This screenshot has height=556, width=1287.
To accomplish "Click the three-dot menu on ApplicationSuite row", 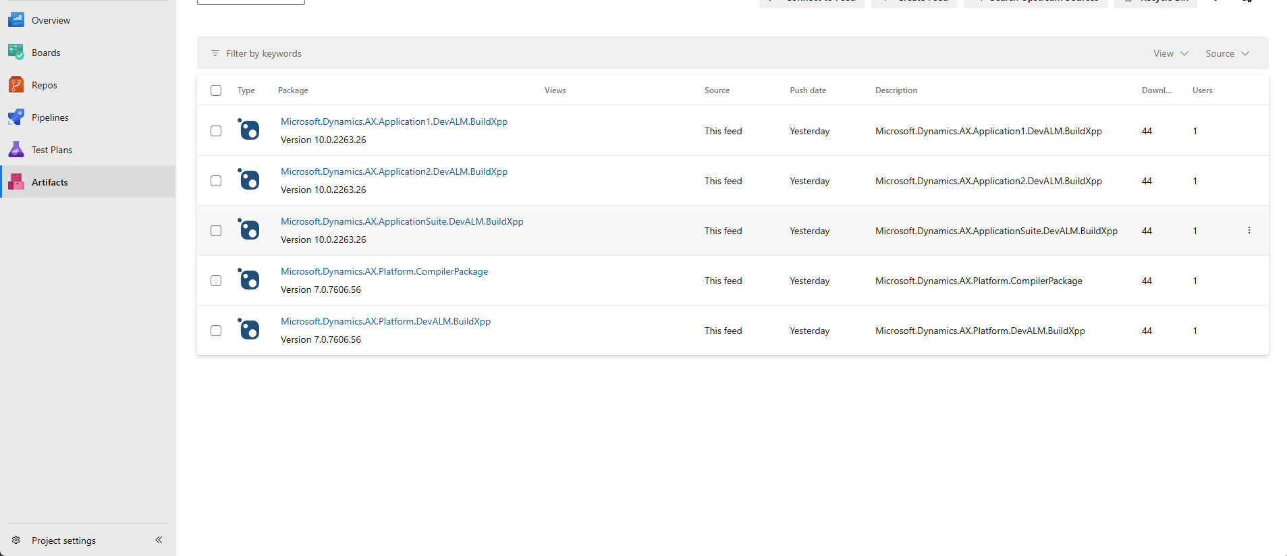I will (x=1249, y=231).
